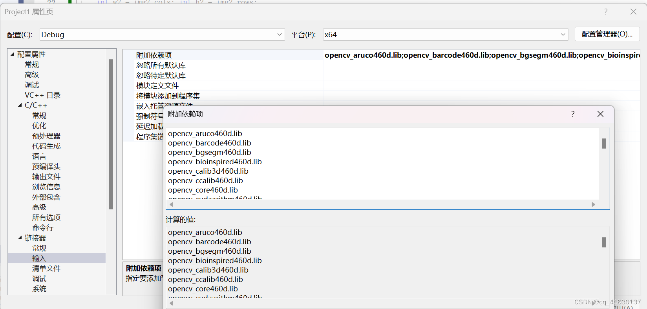The height and width of the screenshot is (309, 647).
Task: Click opencv_bgsegm460d.lib in edit box
Action: click(210, 153)
